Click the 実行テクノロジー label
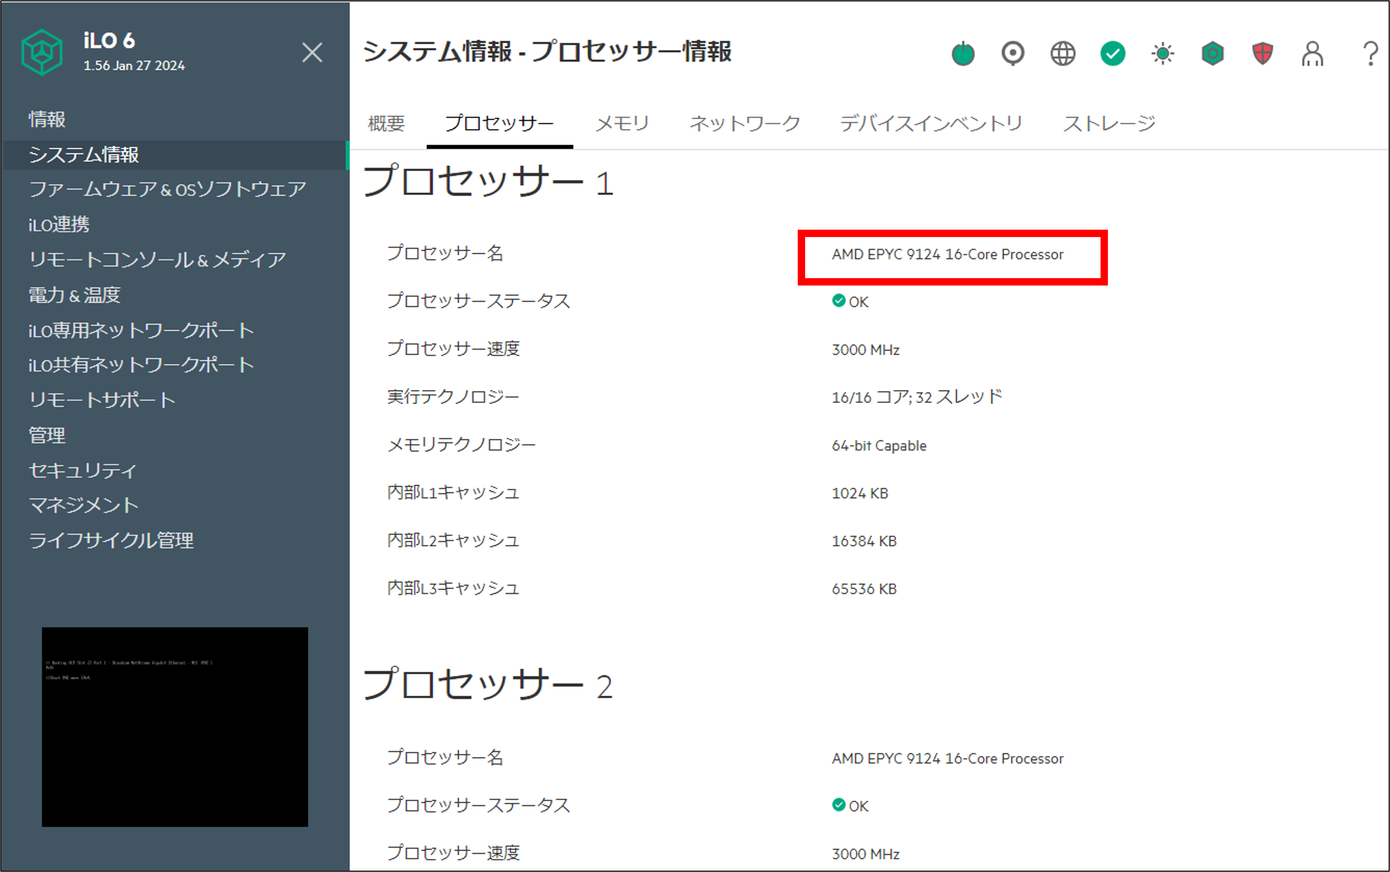 pos(453,397)
